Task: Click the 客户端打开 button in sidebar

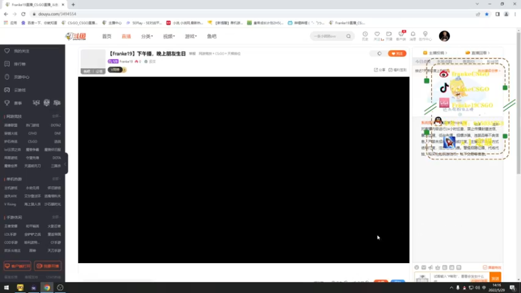Action: point(18,266)
